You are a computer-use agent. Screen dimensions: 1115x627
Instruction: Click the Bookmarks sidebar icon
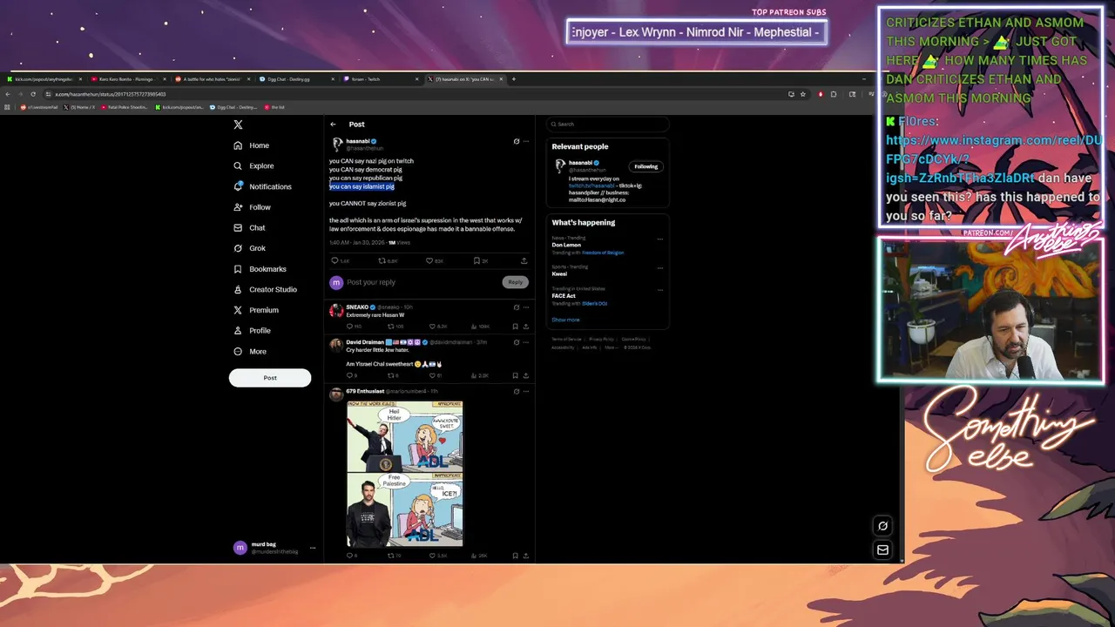tap(238, 269)
